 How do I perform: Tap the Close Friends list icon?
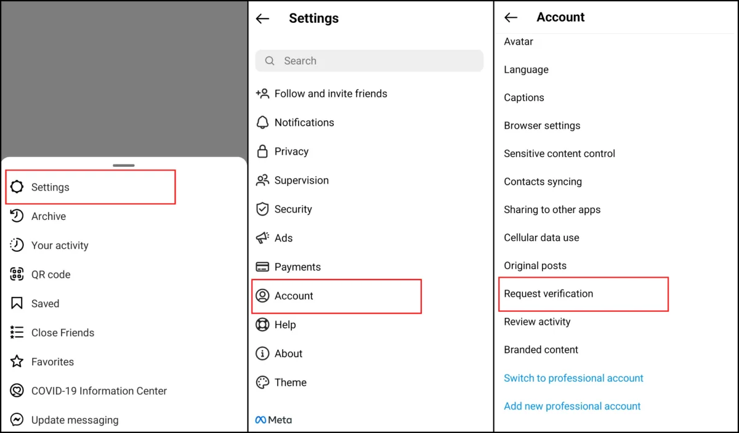click(x=17, y=333)
